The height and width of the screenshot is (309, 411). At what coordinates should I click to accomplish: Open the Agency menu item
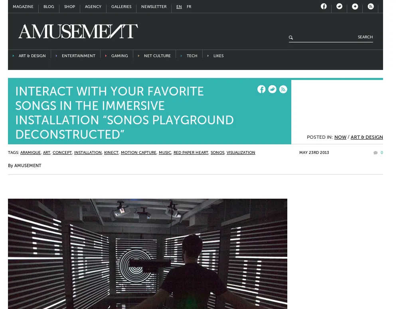coord(93,6)
